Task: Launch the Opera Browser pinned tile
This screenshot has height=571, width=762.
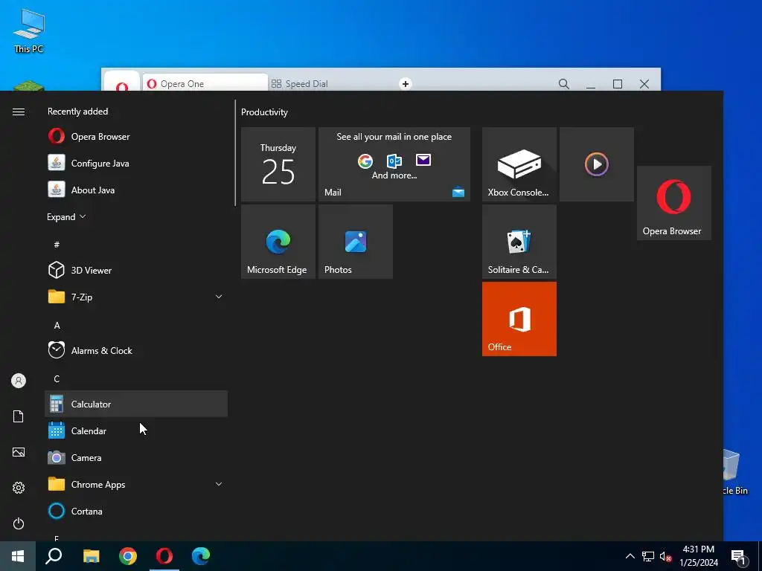Action: click(x=674, y=203)
